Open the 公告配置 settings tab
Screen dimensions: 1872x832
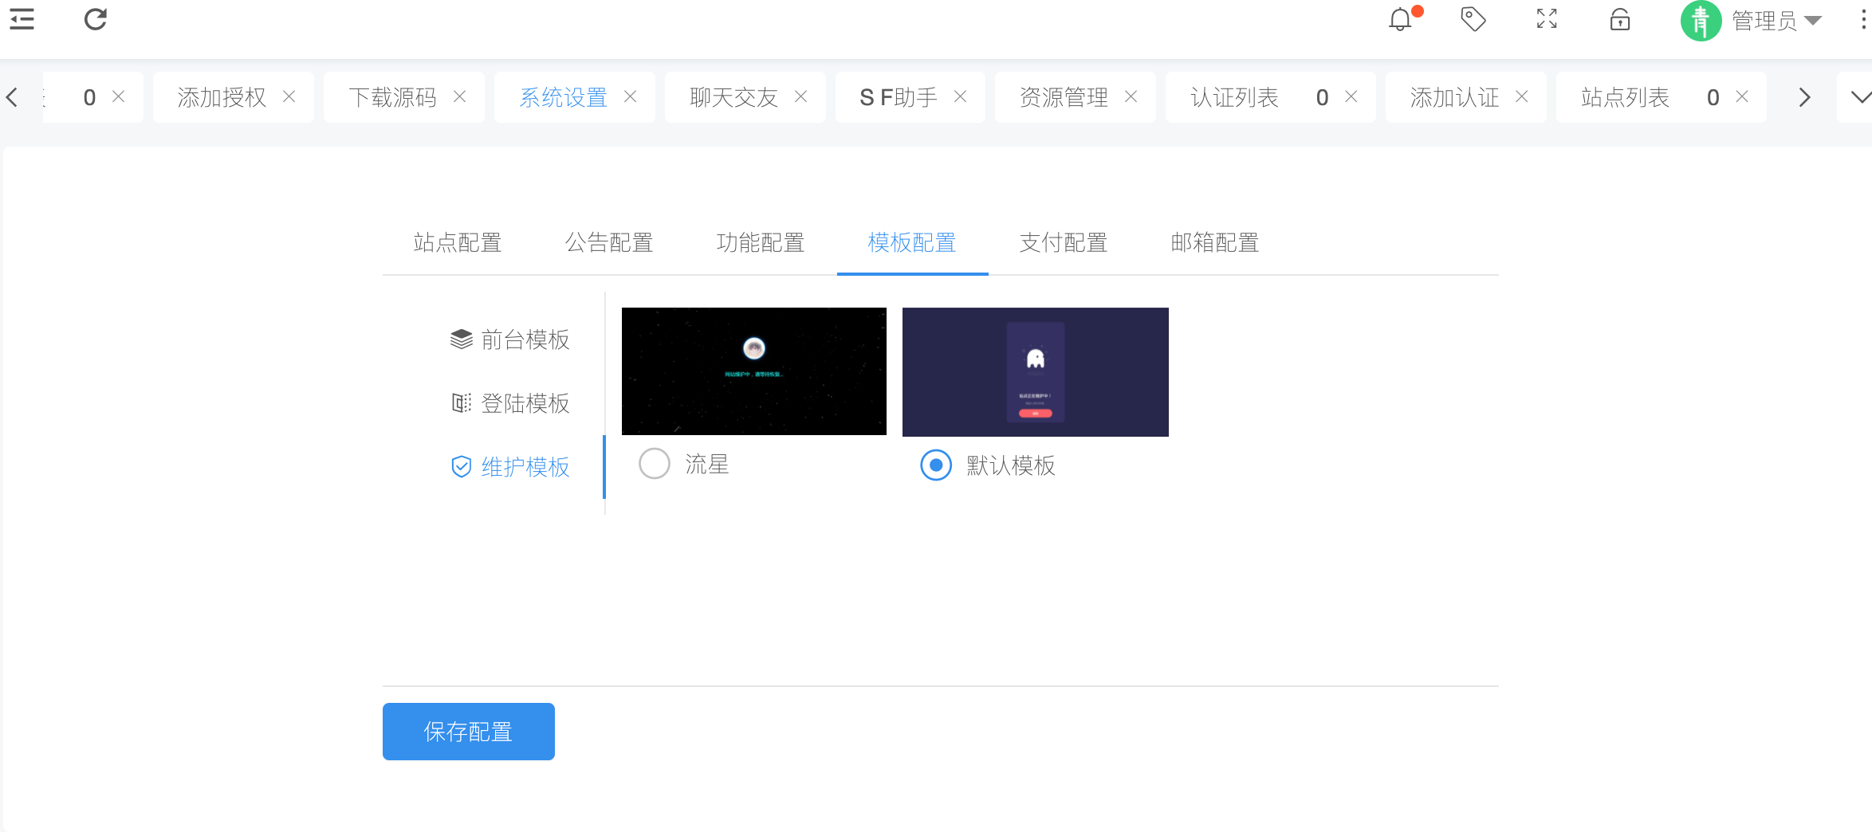coord(609,242)
